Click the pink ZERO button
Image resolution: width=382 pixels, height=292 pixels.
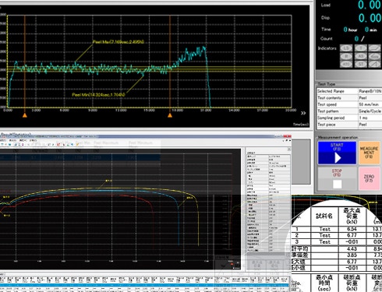pyautogui.click(x=369, y=178)
